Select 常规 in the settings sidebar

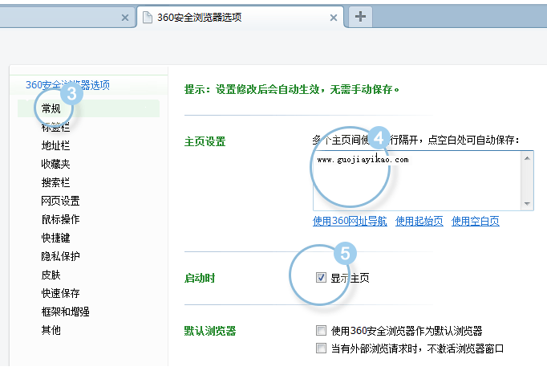point(88,108)
